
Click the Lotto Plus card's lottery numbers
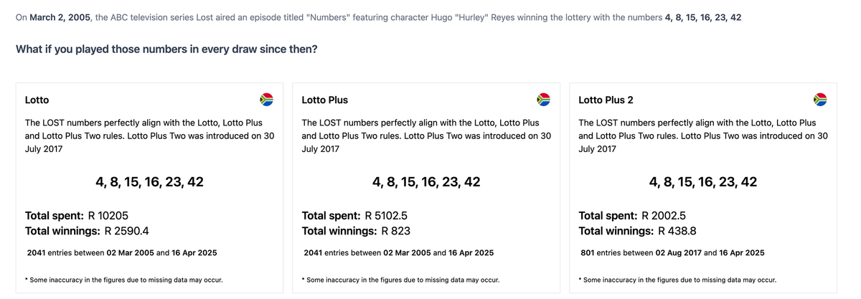pos(426,182)
